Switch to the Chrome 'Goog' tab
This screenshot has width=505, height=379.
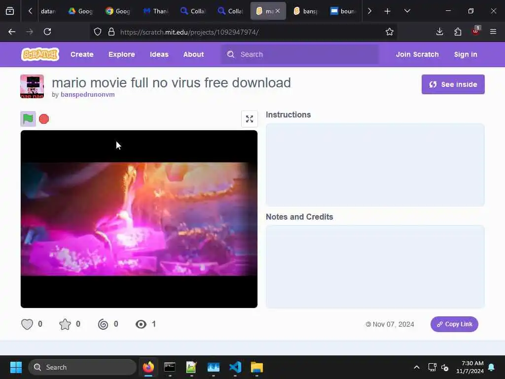tap(118, 11)
